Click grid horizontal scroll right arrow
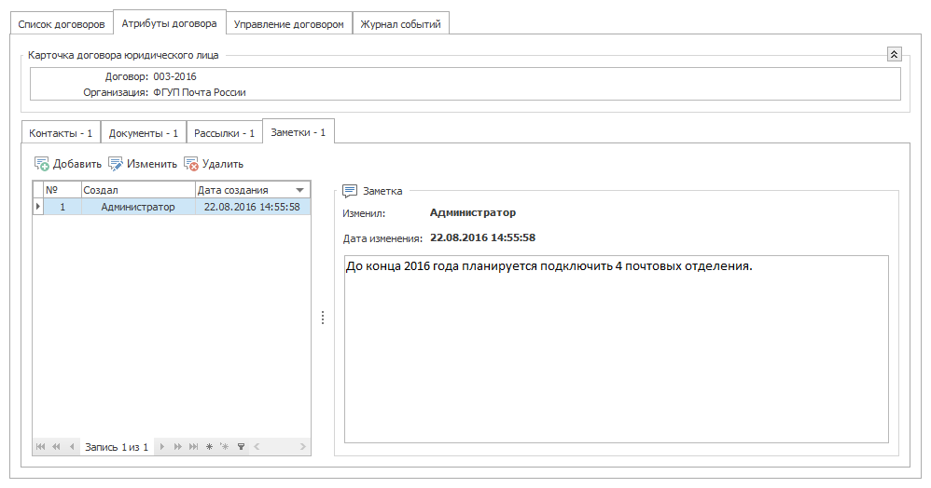The height and width of the screenshot is (488, 931). (x=303, y=446)
